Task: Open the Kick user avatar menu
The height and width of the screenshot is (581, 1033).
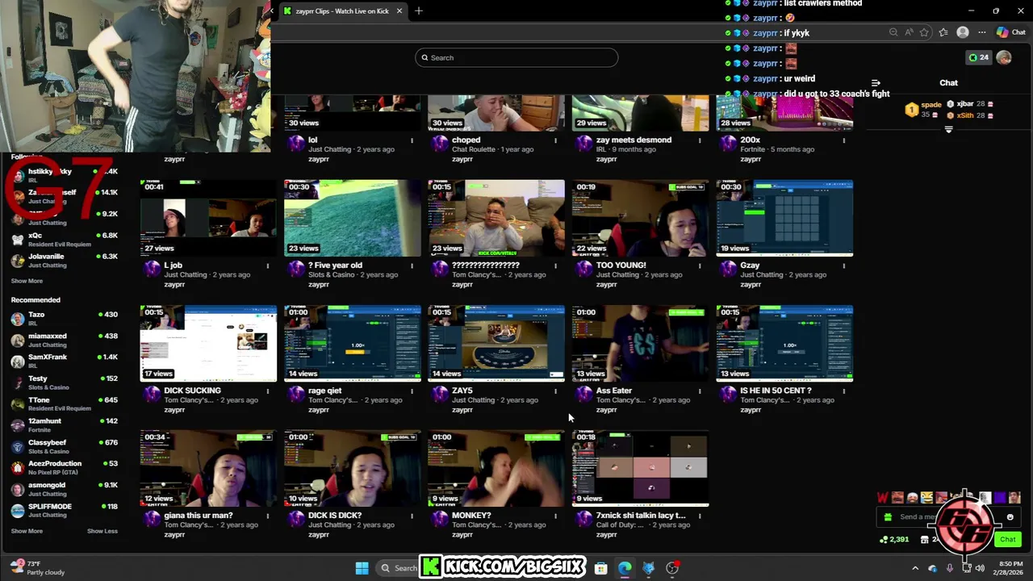Action: tap(1004, 57)
